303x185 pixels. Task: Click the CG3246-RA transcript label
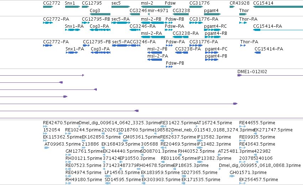click(143, 26)
